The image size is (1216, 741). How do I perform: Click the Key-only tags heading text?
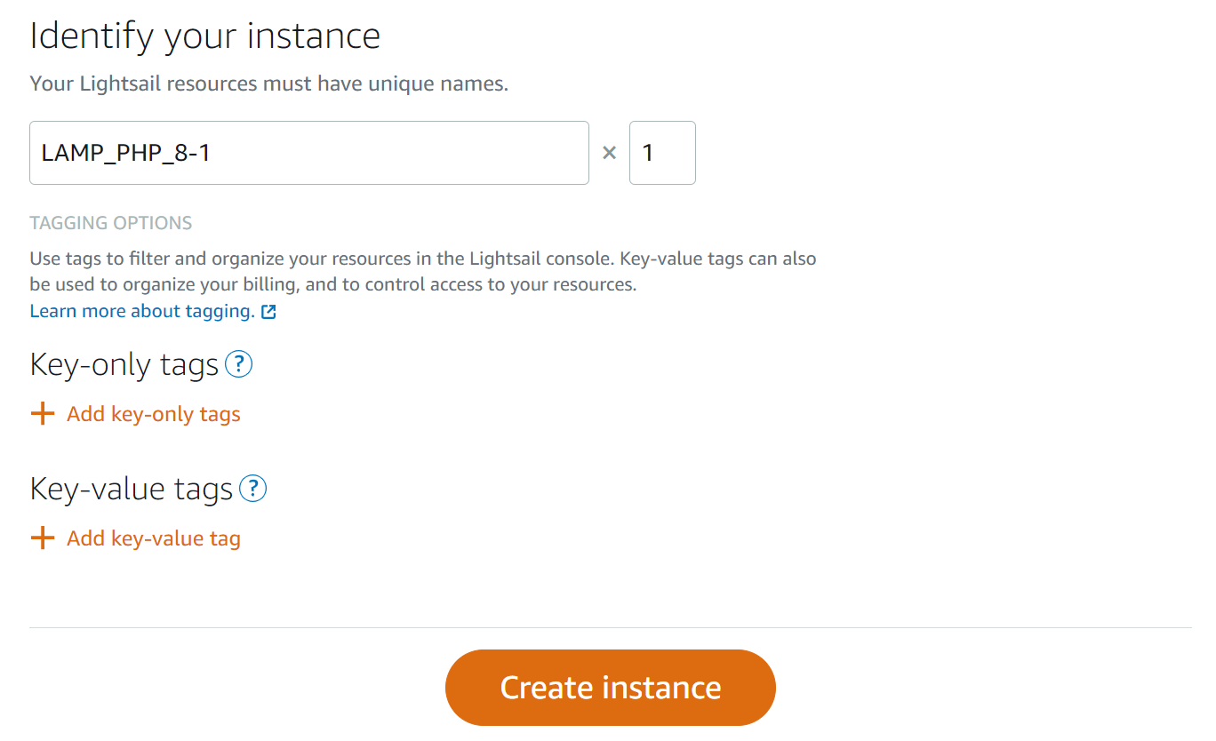click(124, 364)
